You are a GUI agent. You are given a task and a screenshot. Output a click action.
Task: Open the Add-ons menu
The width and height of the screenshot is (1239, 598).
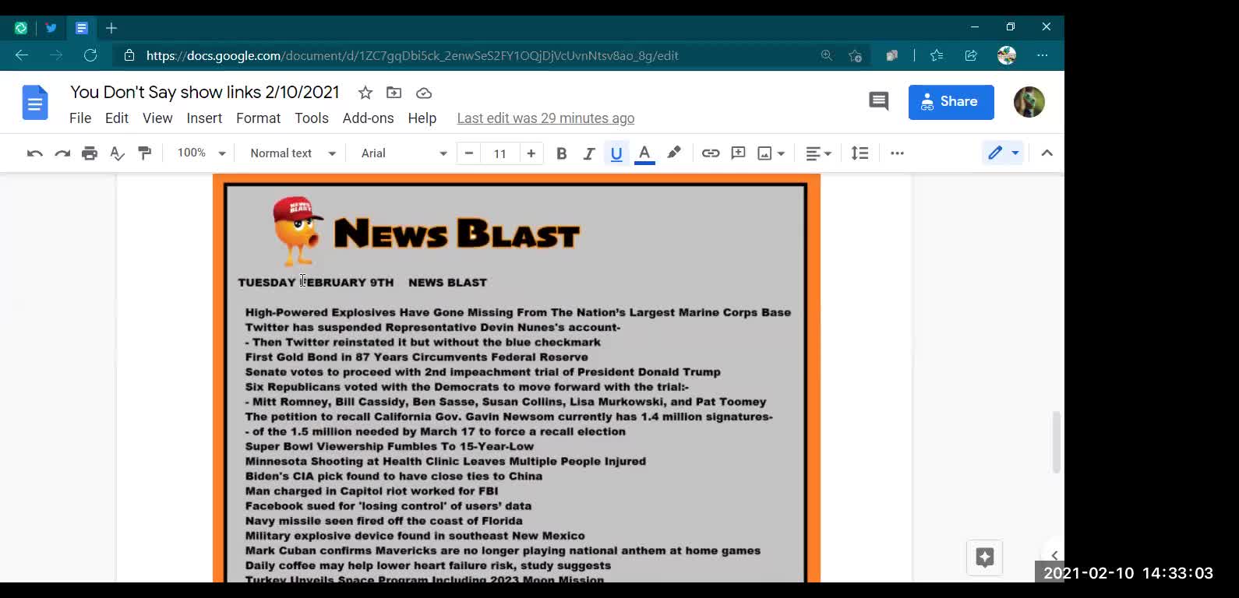tap(369, 118)
